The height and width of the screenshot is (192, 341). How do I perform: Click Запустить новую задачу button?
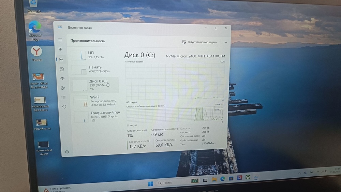click(x=200, y=42)
